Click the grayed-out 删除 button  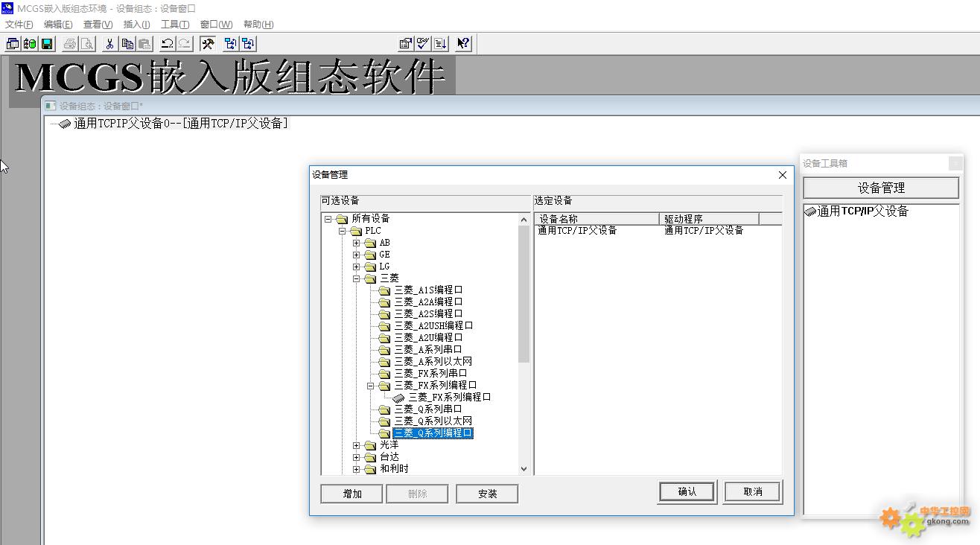click(x=418, y=494)
